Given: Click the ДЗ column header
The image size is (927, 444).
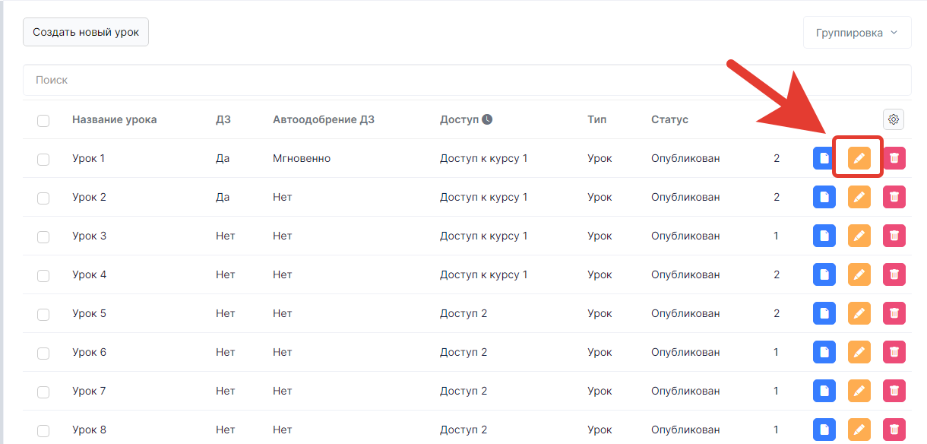Looking at the screenshot, I should [x=223, y=119].
